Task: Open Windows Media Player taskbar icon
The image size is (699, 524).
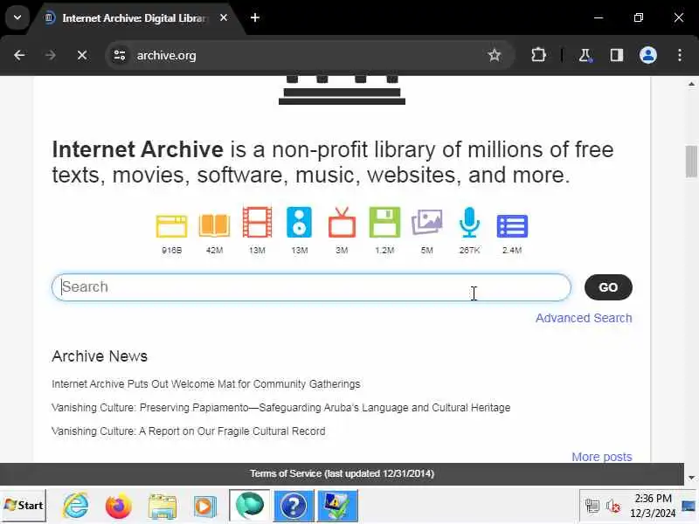Action: tap(204, 506)
